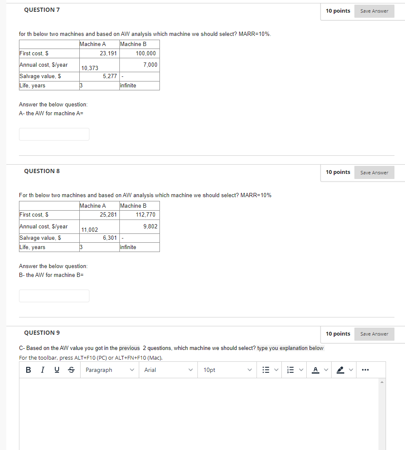Viewport: 405px width, 450px height.
Task: Expand bullet list style options arrow
Action: 276,370
